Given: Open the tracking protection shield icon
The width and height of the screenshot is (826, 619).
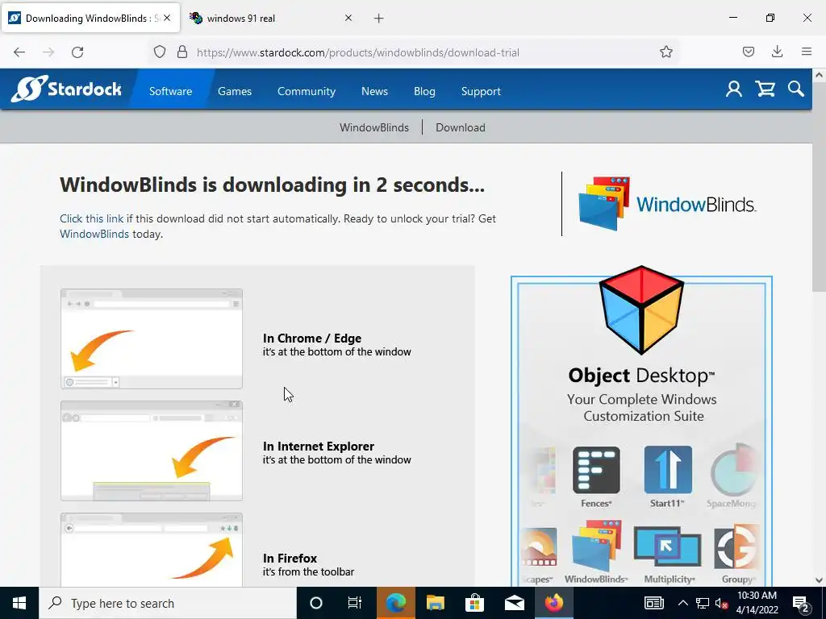Looking at the screenshot, I should [160, 52].
